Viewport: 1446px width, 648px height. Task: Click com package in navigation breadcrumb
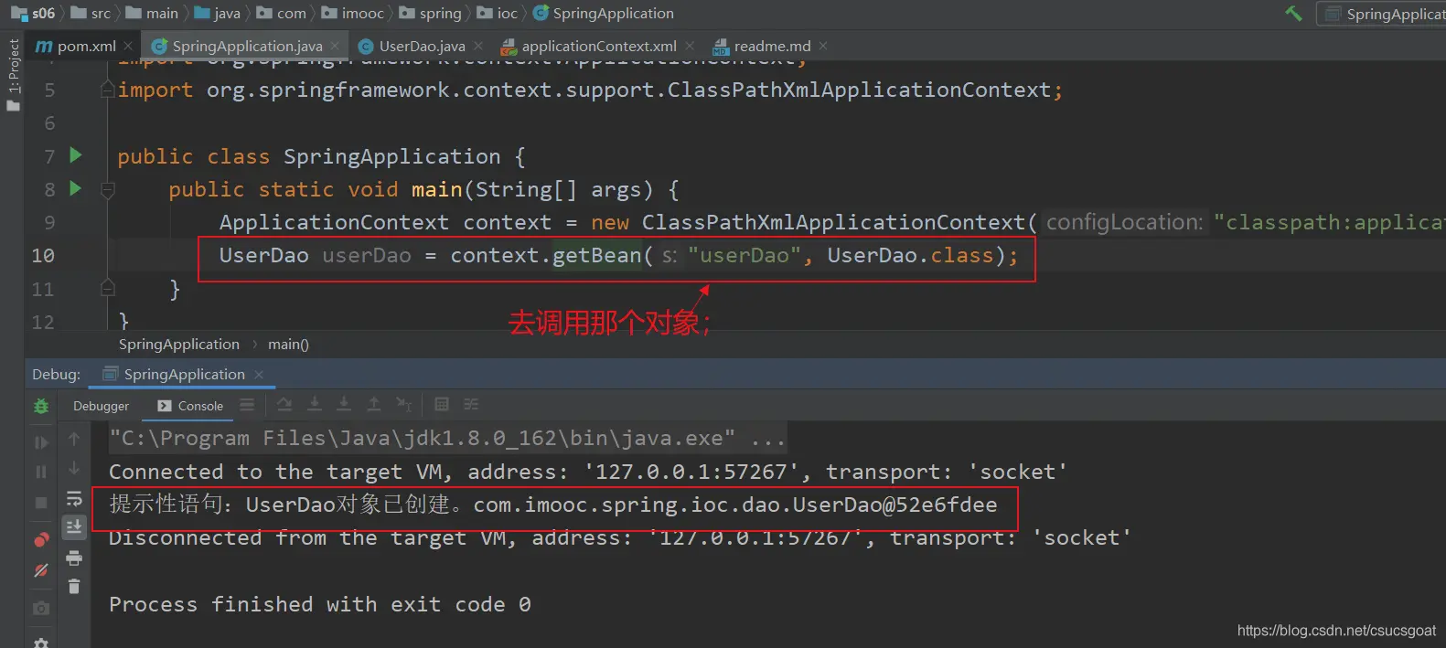[x=282, y=13]
